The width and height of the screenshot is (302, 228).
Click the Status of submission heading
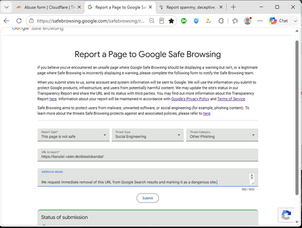[65, 217]
